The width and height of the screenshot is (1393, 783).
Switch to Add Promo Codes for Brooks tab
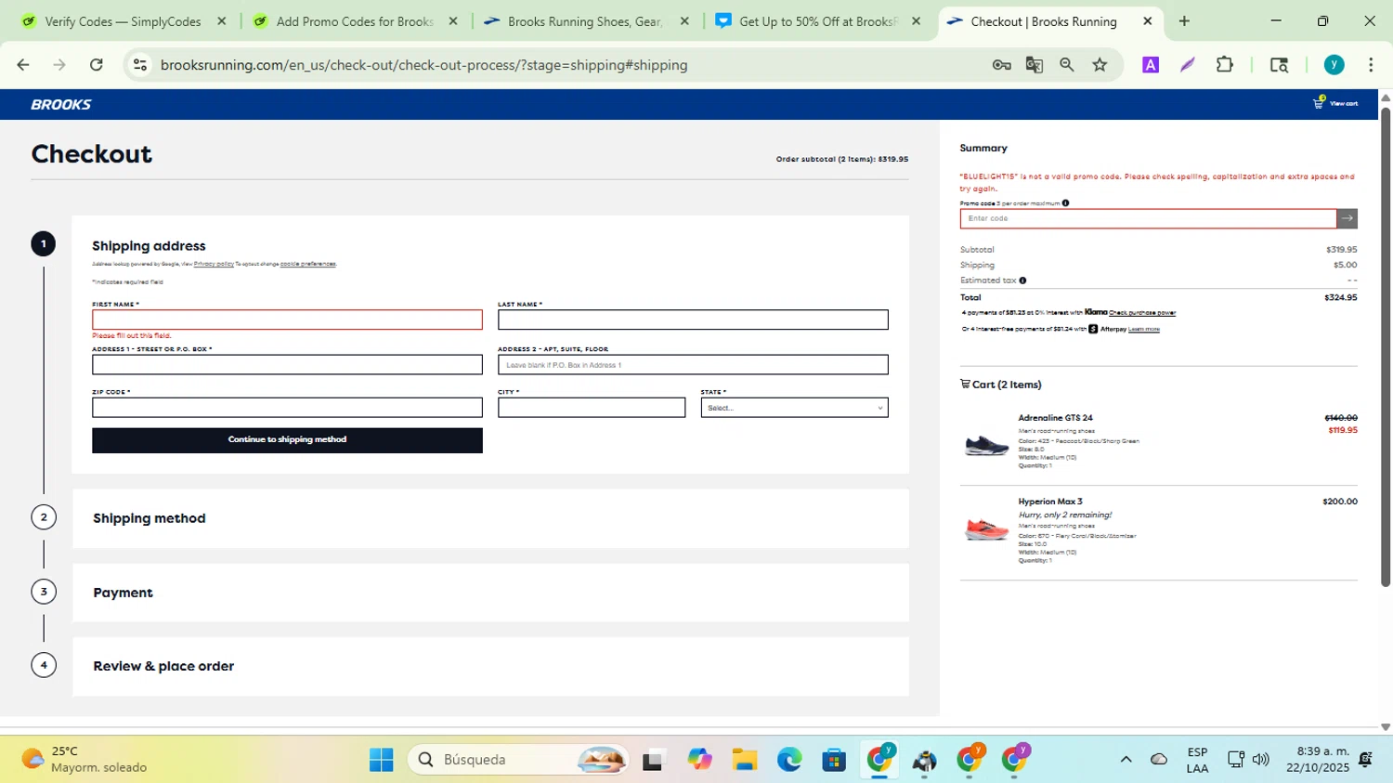(x=355, y=21)
